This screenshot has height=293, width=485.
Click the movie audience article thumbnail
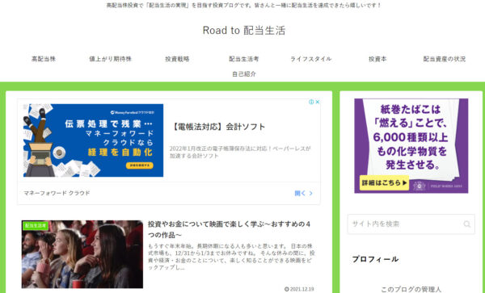(82, 254)
